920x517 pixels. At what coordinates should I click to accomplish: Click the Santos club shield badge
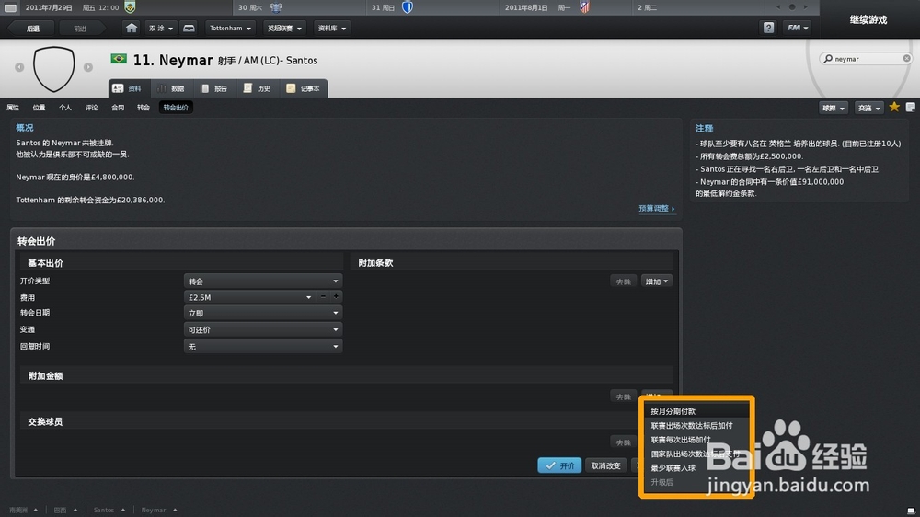tap(54, 69)
